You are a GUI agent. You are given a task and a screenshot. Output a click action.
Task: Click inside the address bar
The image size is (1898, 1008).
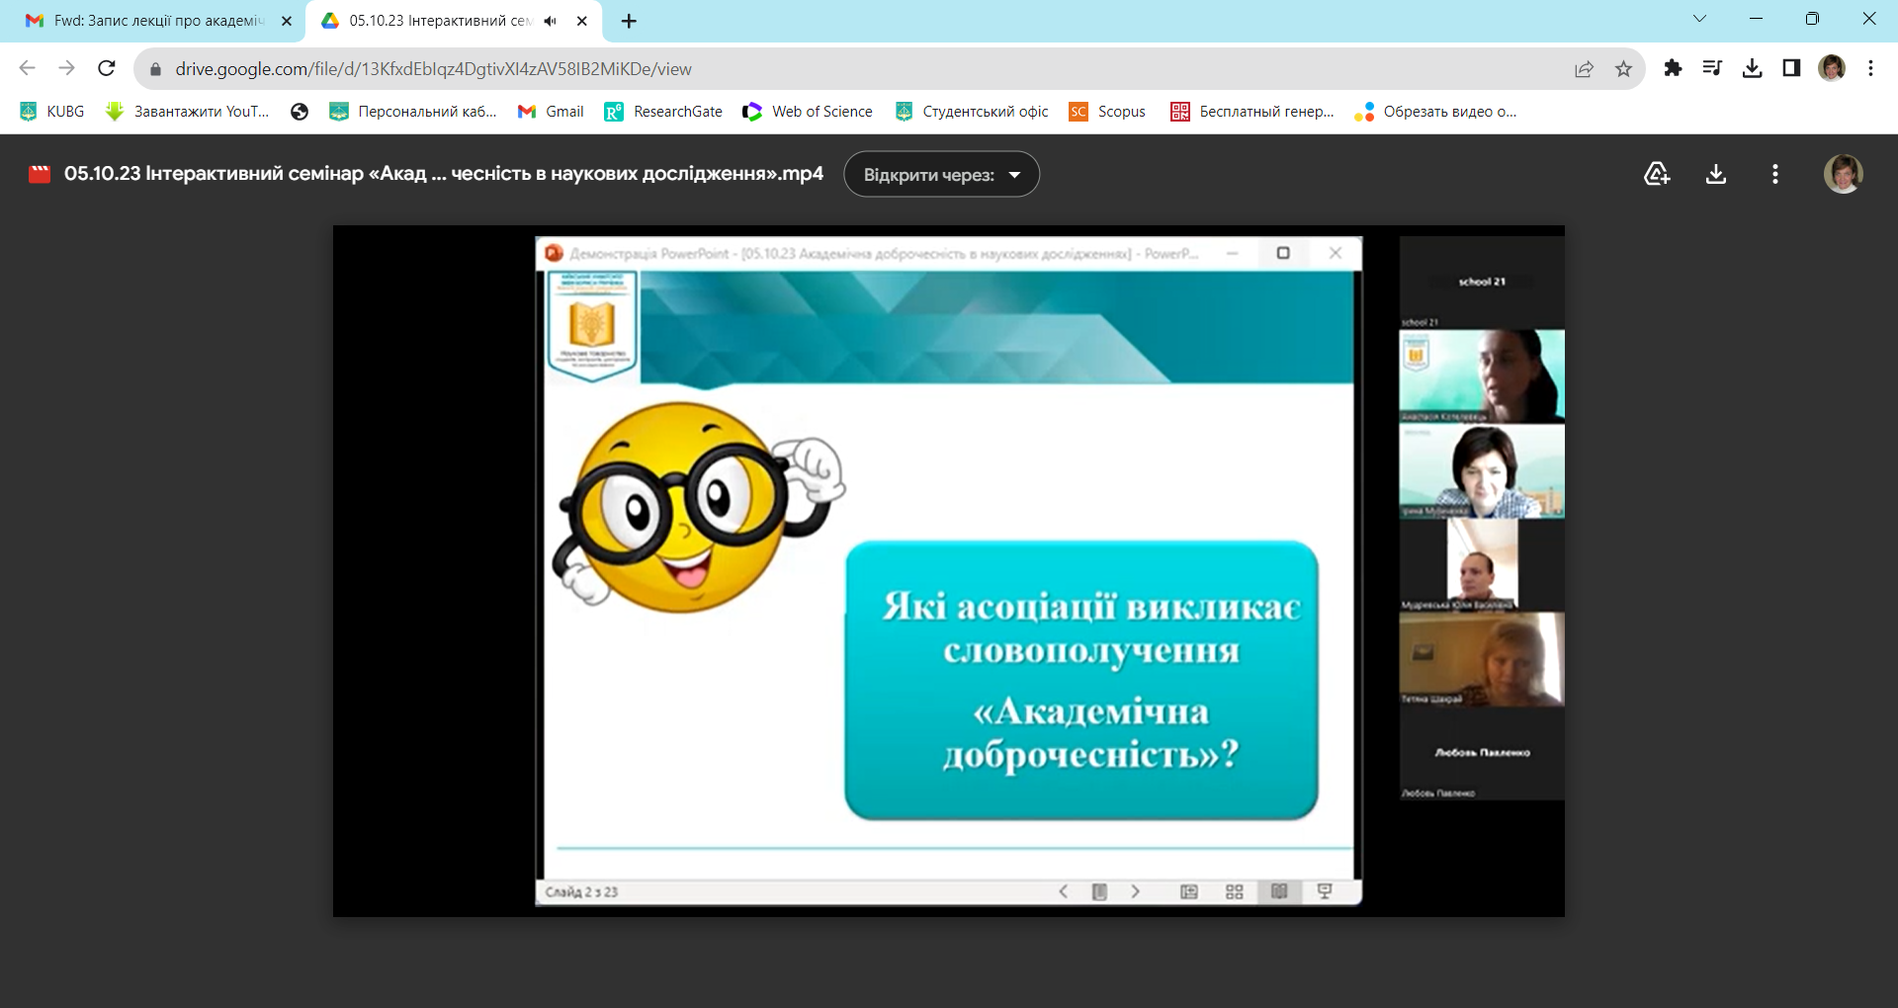pos(593,68)
